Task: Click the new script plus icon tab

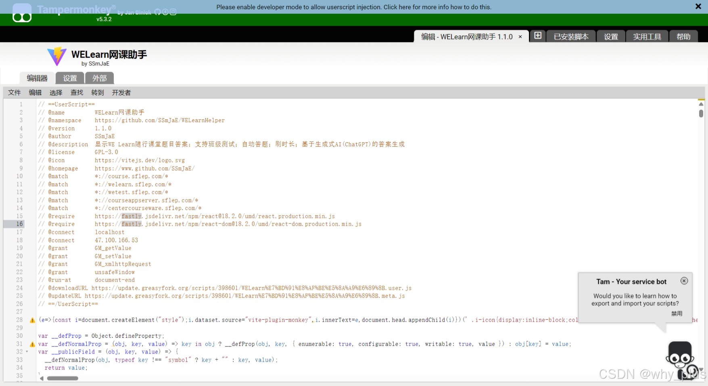Action: coord(538,36)
